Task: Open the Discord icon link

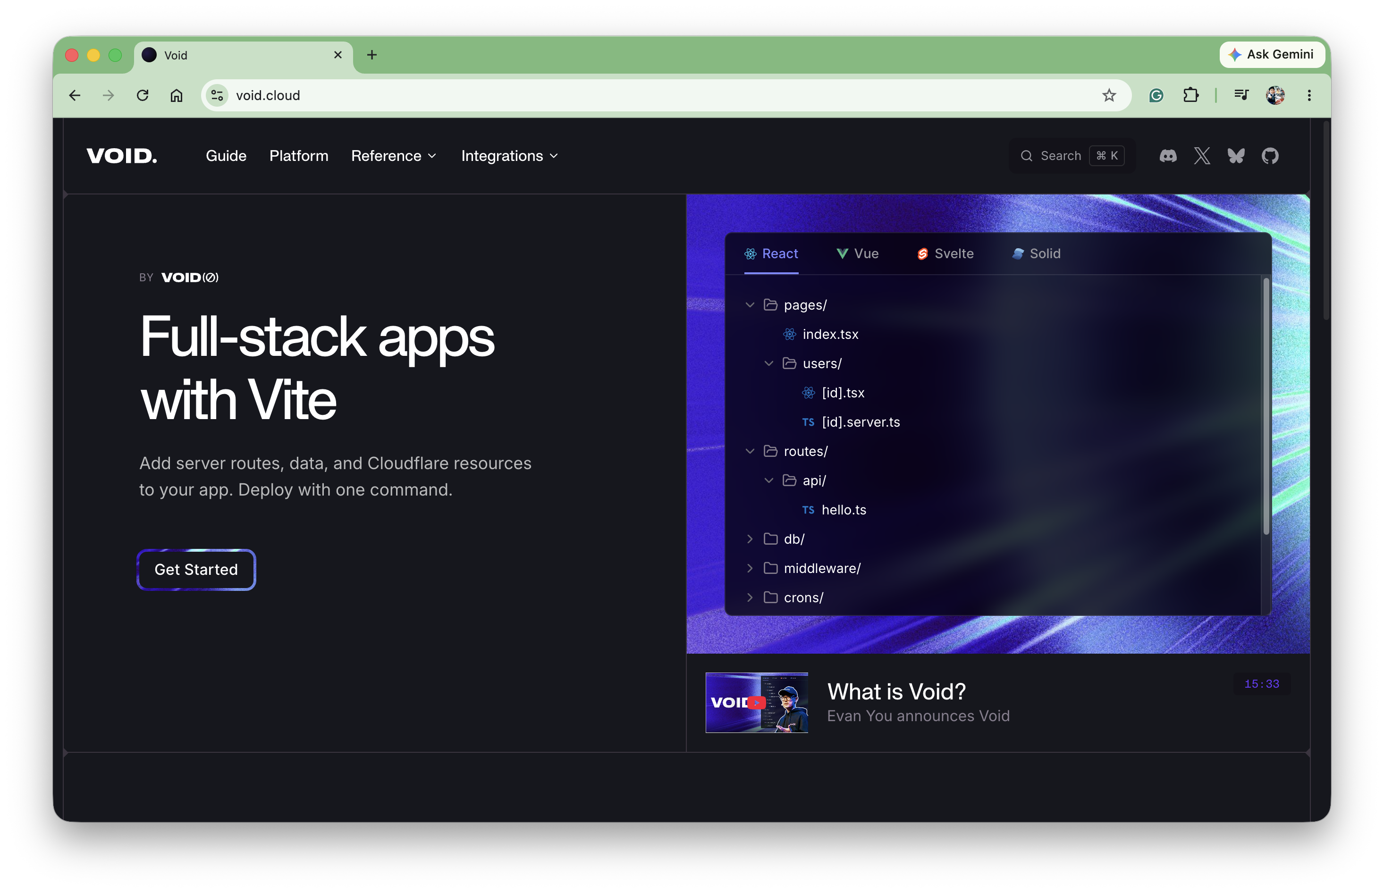Action: coord(1168,156)
